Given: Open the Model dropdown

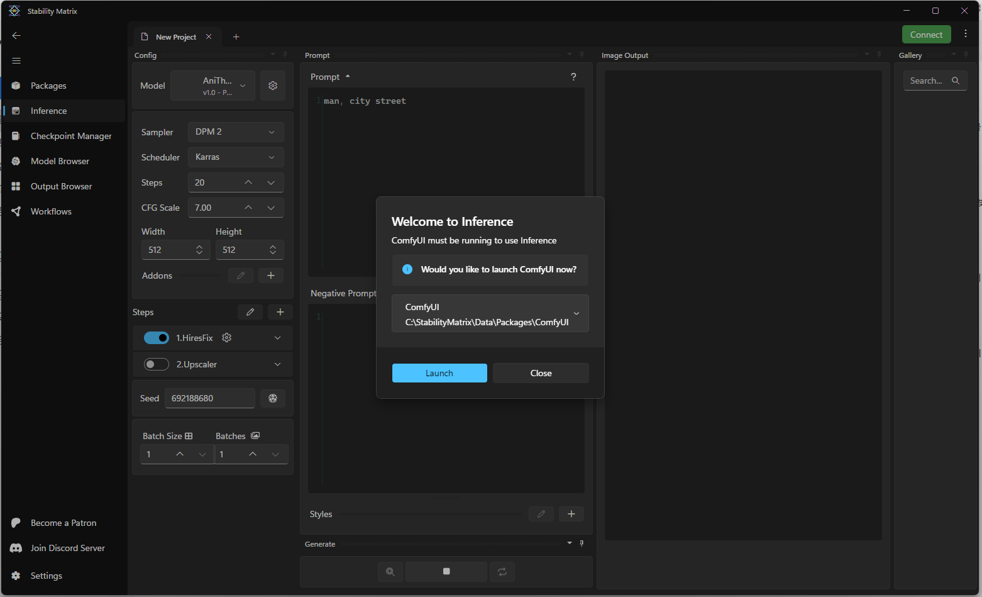Looking at the screenshot, I should [x=213, y=86].
